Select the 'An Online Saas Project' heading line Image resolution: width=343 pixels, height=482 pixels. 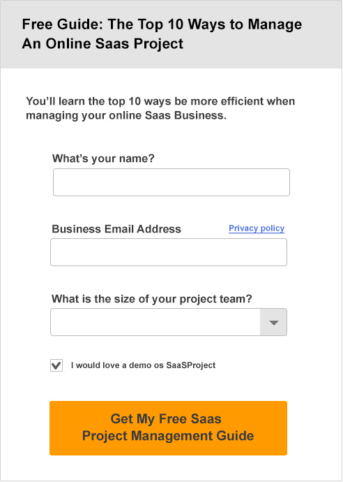click(x=102, y=43)
